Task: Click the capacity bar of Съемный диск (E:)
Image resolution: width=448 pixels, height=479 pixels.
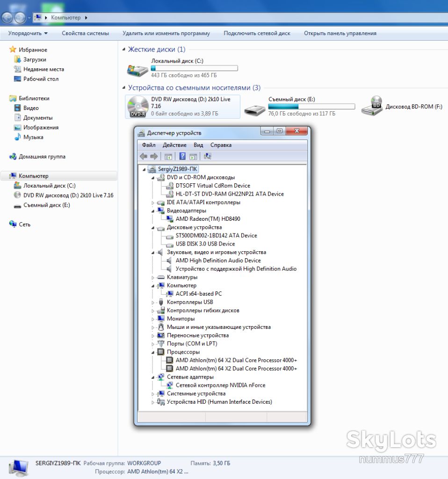Action: [311, 106]
